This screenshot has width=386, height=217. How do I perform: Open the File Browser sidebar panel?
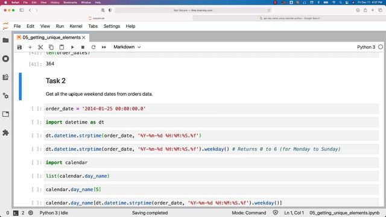[x=5, y=40]
